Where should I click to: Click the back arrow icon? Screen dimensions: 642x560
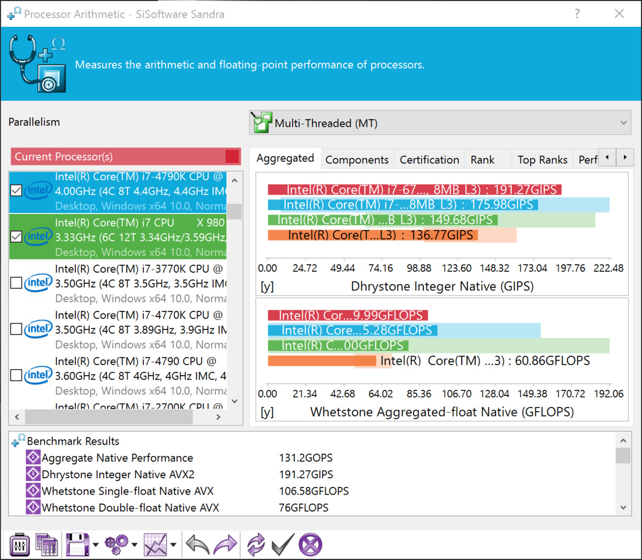(x=197, y=545)
